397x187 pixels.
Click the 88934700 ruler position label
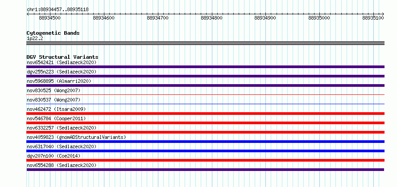[158, 18]
